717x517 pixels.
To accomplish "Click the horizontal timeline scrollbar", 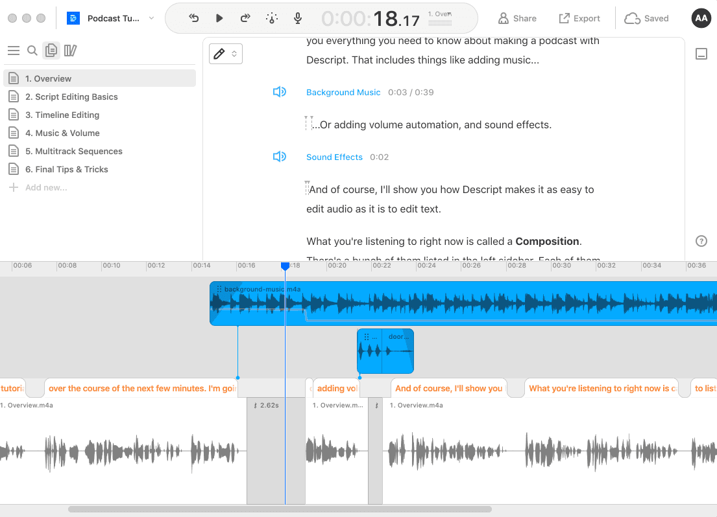I will click(280, 509).
